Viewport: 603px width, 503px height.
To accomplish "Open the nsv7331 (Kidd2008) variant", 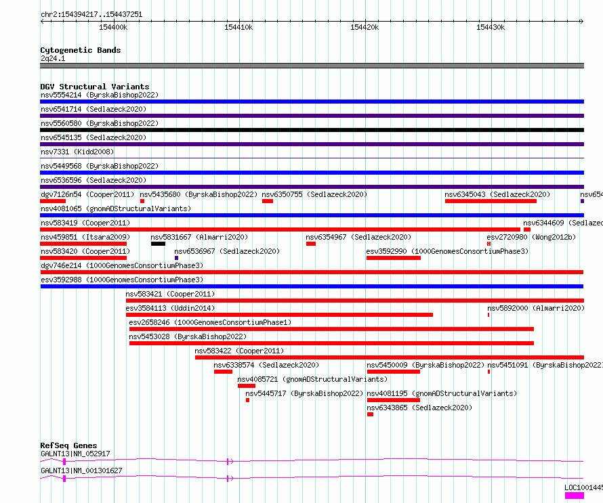I will pos(77,152).
